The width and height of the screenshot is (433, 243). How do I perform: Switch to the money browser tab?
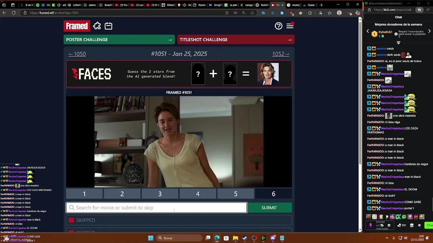pos(294,5)
